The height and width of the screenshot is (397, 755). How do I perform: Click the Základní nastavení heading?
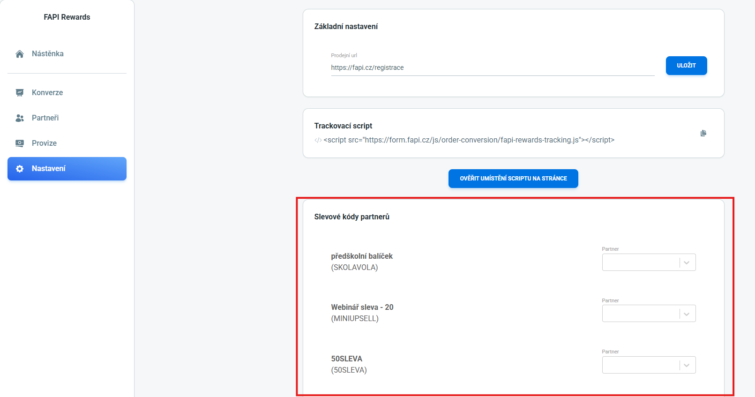click(346, 27)
